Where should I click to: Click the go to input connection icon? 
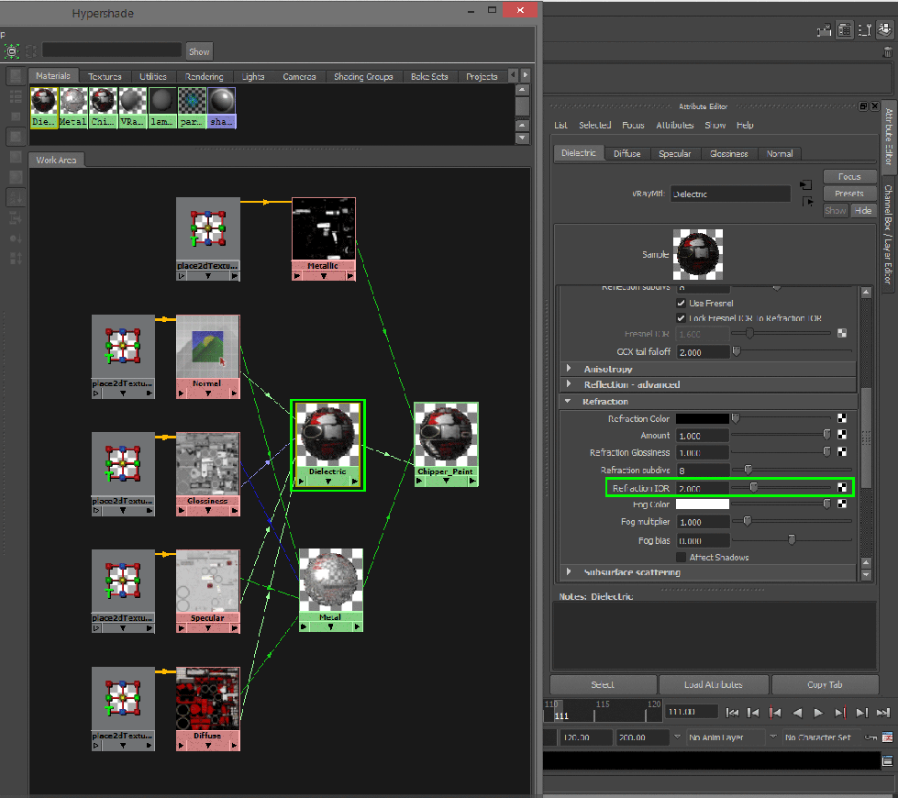click(x=806, y=185)
